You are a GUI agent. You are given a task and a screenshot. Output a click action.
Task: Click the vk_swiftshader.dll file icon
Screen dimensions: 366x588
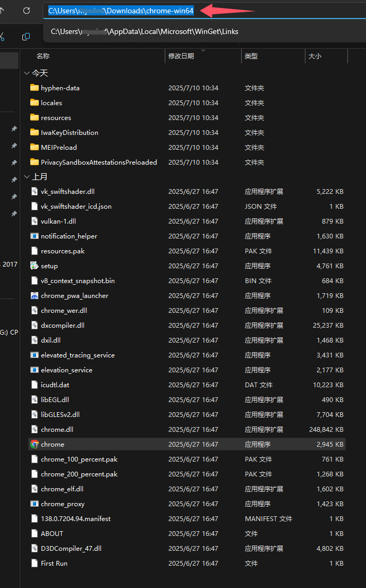tap(35, 192)
